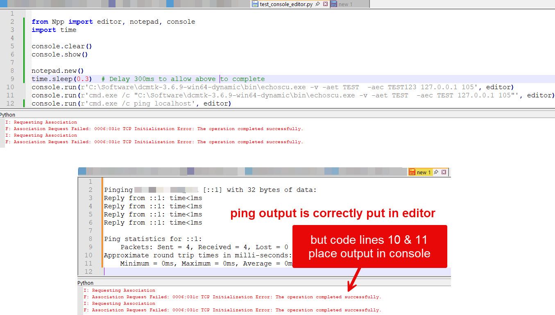Click line number 12 in the script gutter
This screenshot has width=555, height=315.
pyautogui.click(x=10, y=103)
